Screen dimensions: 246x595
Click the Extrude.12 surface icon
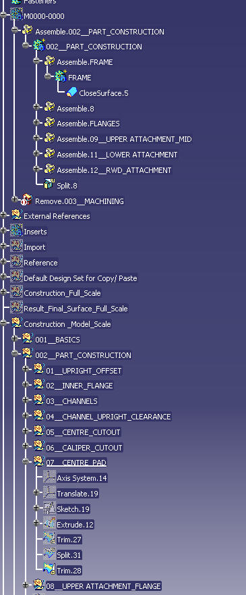pos(50,524)
